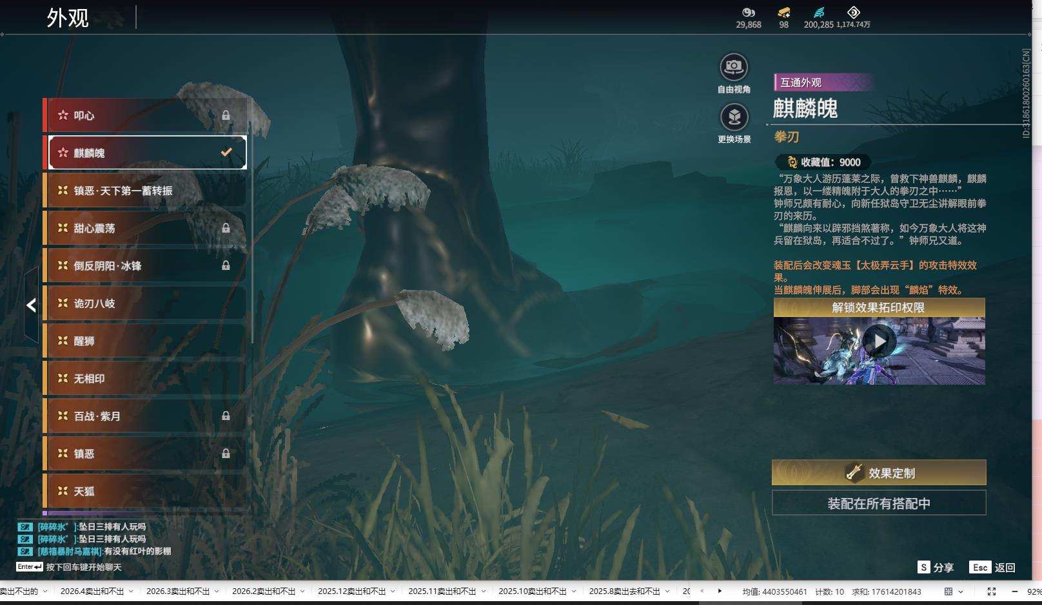Click spreadsheet status 均值: 4403550461
The height and width of the screenshot is (605, 1042).
click(x=774, y=591)
